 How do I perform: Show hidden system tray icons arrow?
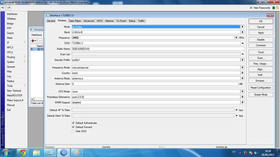(x=240, y=153)
